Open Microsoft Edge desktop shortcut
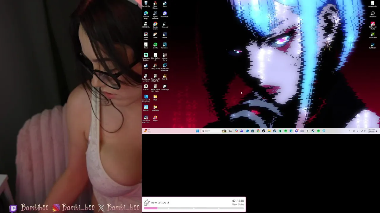380x213 pixels. 146,15
